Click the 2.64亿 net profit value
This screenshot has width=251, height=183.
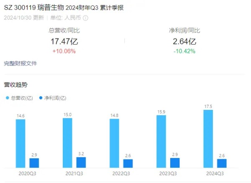(184, 41)
